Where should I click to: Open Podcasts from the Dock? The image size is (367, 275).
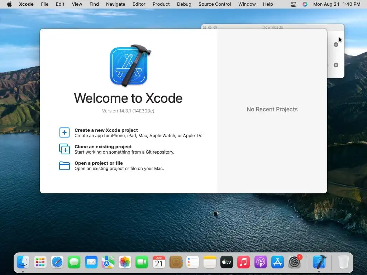(261, 262)
